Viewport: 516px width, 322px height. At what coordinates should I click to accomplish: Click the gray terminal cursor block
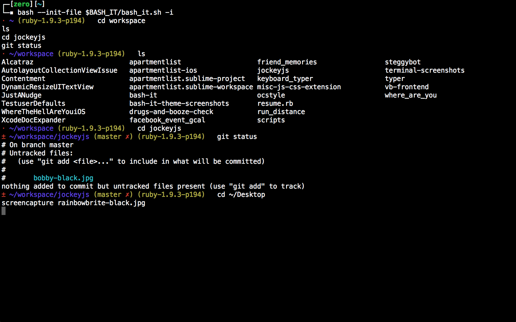point(3,211)
